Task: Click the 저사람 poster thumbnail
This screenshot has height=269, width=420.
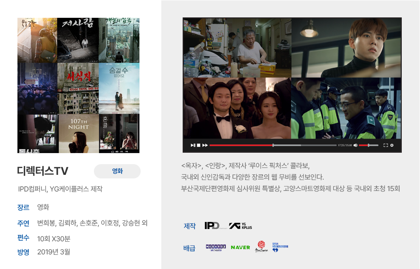Action: (78, 40)
